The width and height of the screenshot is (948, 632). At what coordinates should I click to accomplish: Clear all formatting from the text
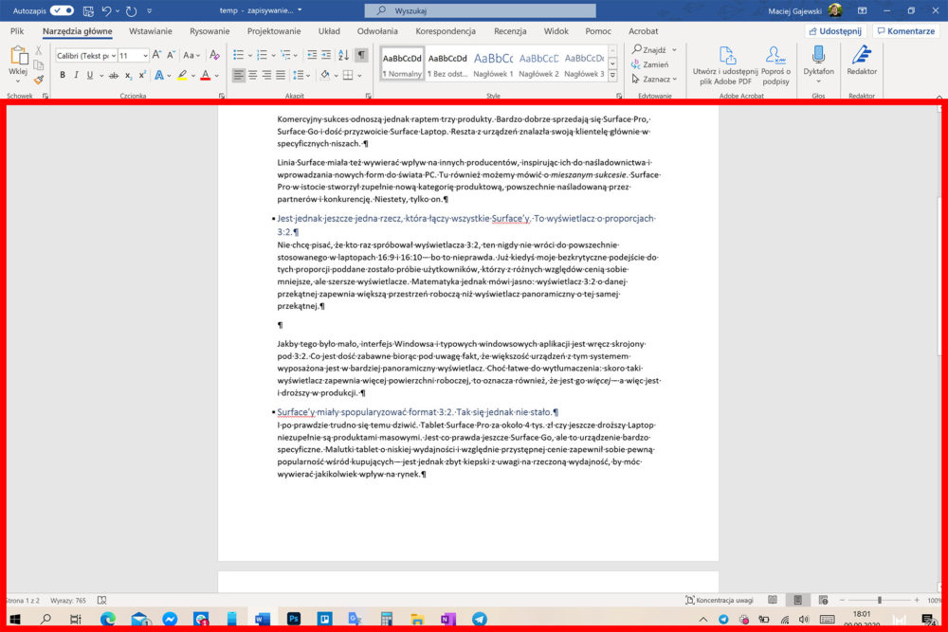[214, 55]
